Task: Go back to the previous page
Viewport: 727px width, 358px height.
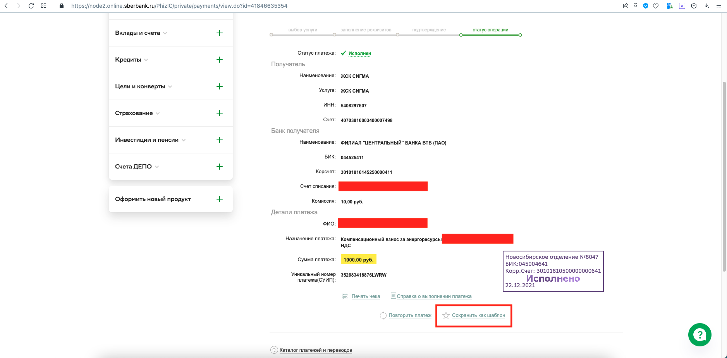Action: click(x=6, y=6)
